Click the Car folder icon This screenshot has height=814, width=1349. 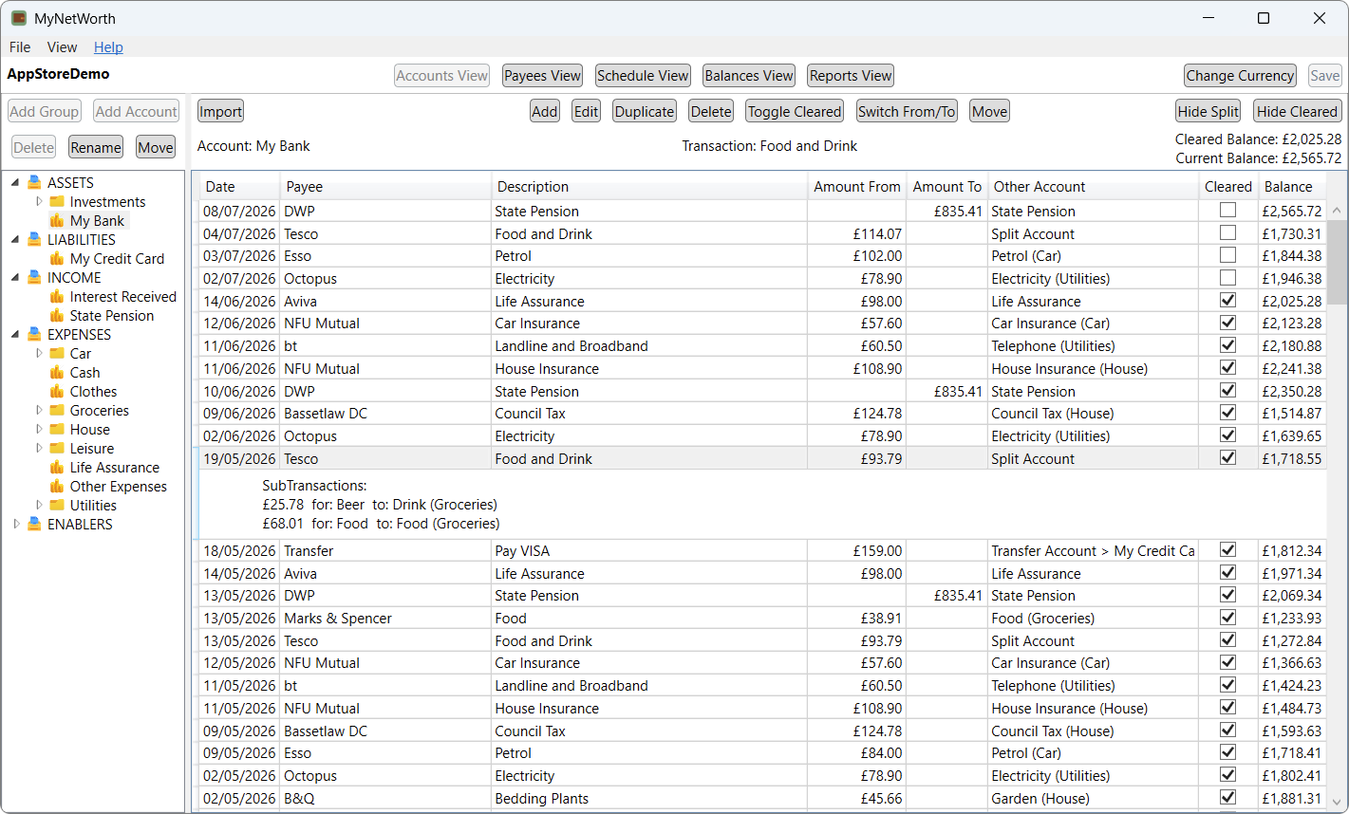[x=57, y=353]
